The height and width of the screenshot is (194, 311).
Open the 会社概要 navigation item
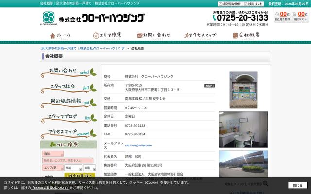246,35
